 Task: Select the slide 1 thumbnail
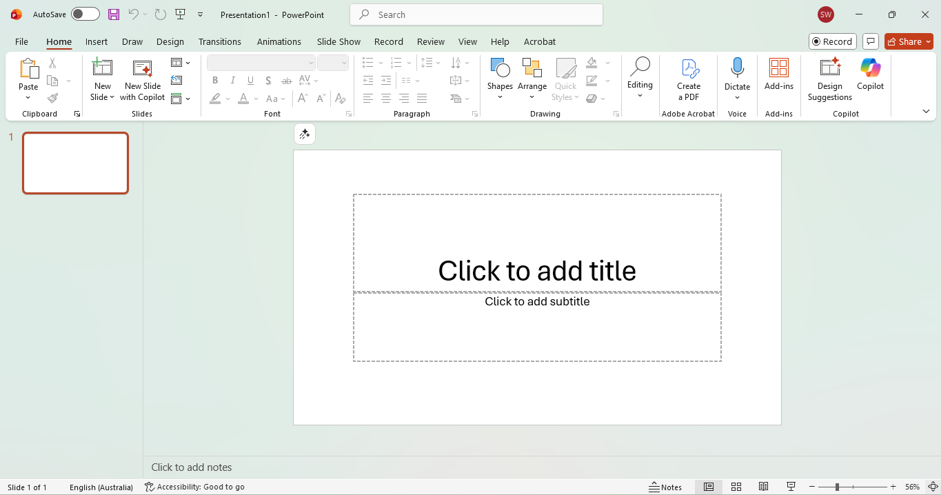click(75, 163)
